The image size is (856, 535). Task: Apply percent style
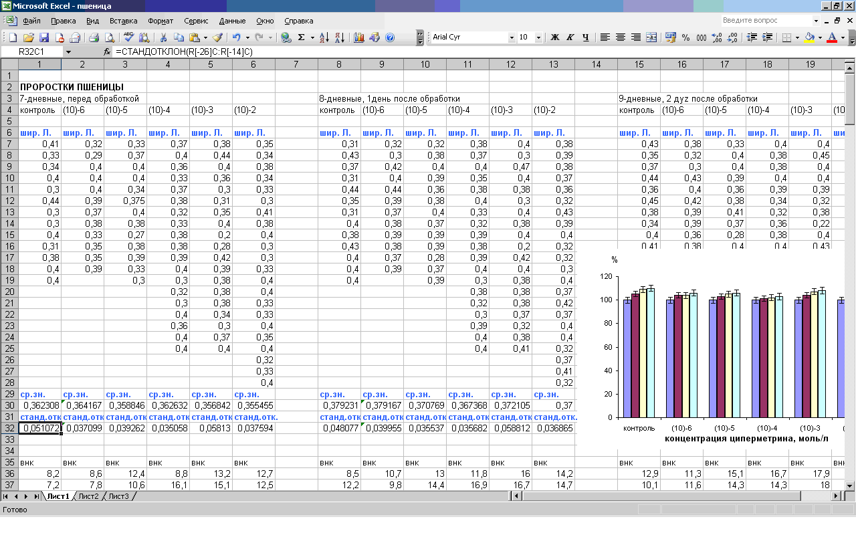point(686,37)
